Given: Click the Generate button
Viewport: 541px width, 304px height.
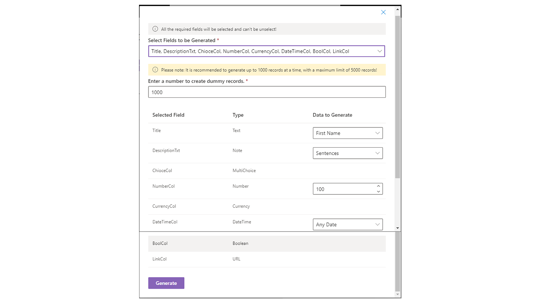Looking at the screenshot, I should point(166,283).
